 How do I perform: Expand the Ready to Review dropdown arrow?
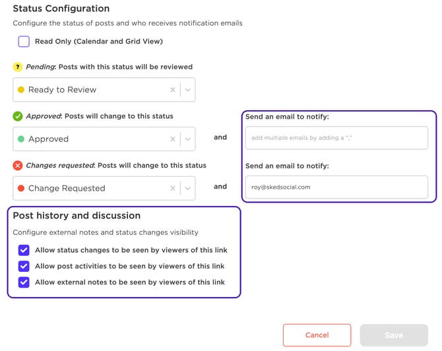188,90
